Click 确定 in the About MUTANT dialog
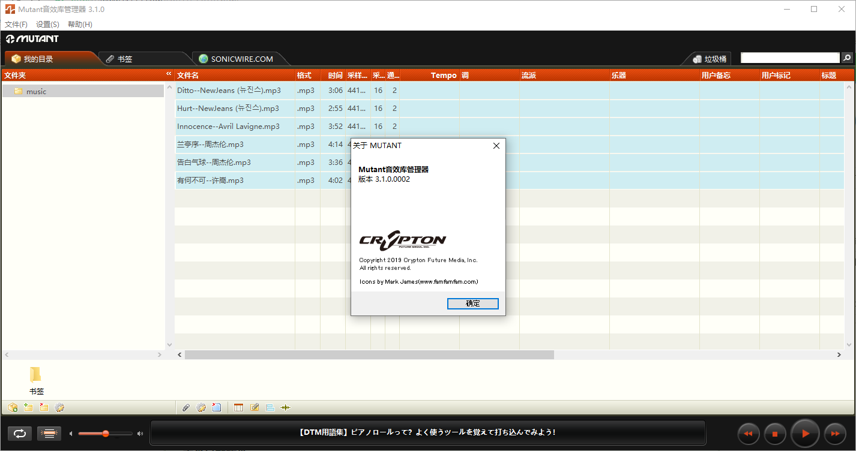 pos(473,303)
